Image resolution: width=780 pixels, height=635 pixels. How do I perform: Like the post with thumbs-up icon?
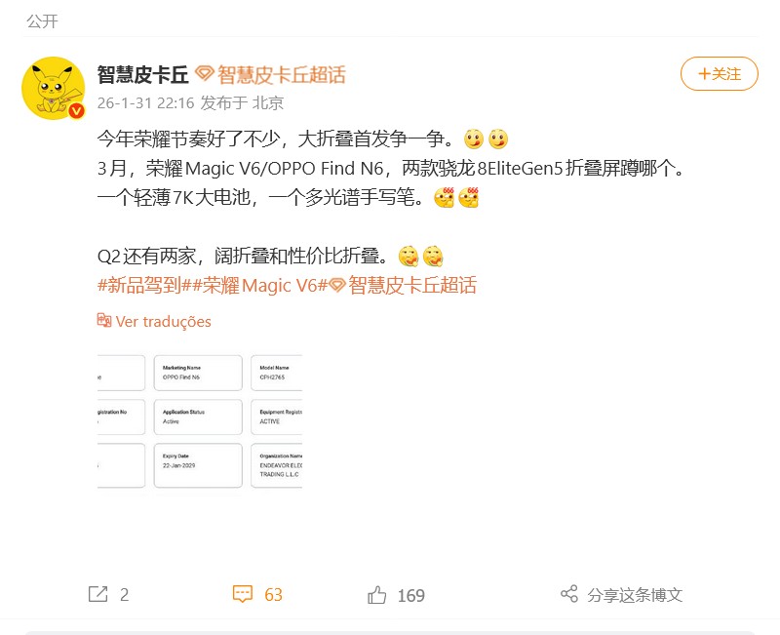(376, 595)
